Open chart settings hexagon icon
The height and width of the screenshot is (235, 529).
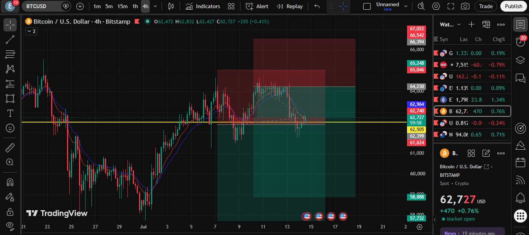coord(436,6)
